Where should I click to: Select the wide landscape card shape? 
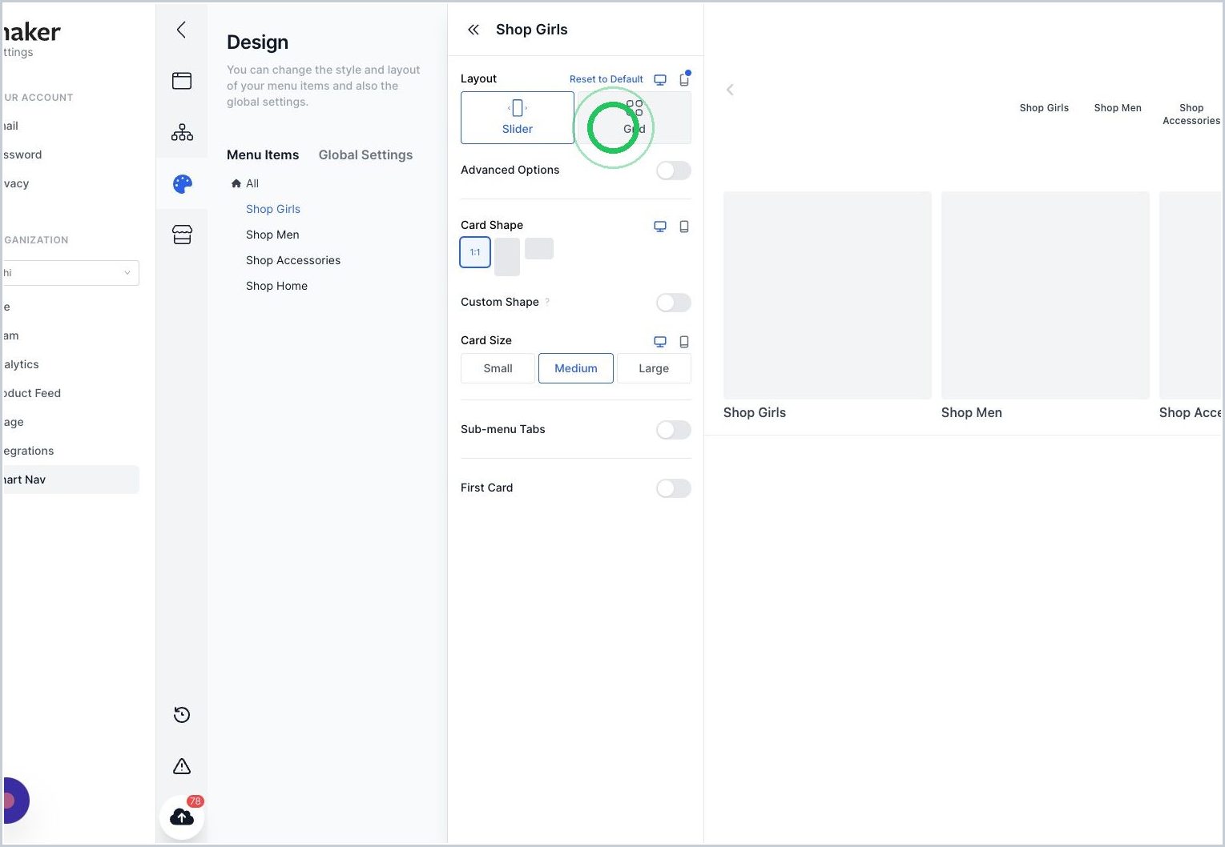pos(539,248)
